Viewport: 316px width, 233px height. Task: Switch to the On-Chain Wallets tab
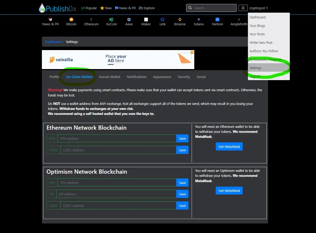pos(79,77)
